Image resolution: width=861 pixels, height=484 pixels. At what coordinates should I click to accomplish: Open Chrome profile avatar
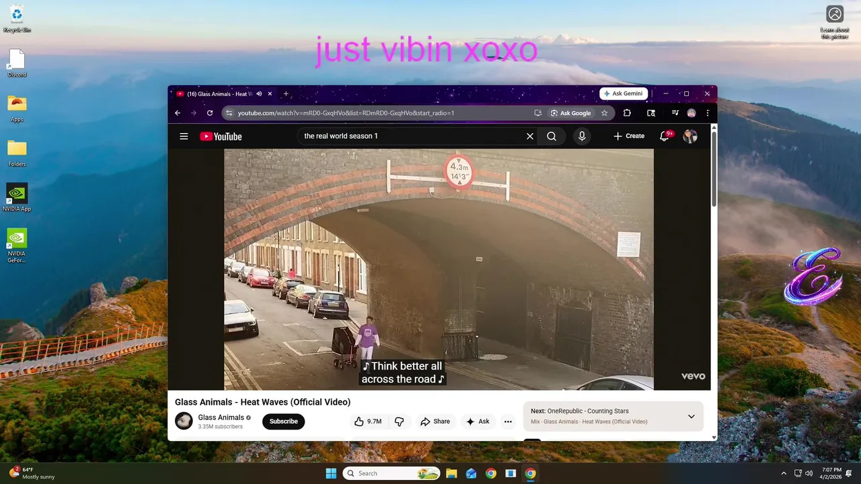(691, 113)
